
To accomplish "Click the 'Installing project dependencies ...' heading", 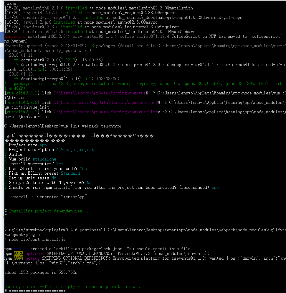I will pos(50,211).
